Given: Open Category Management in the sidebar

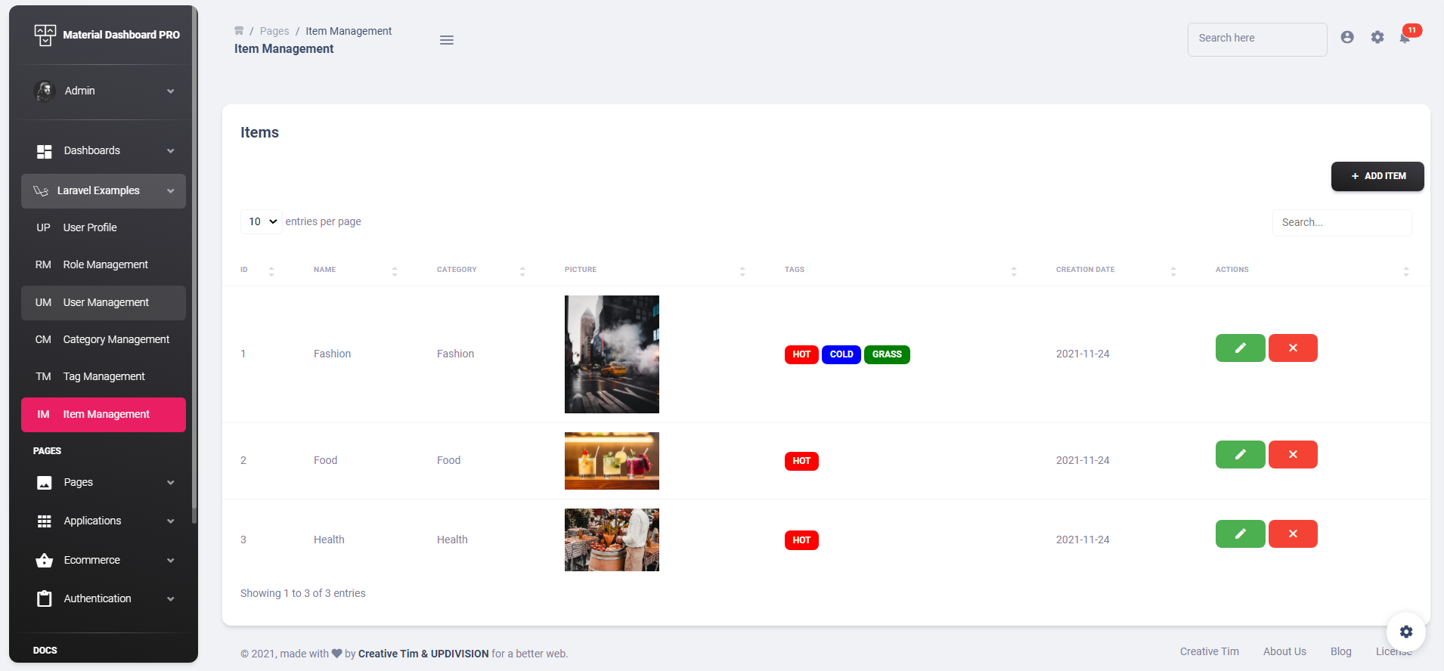Looking at the screenshot, I should coord(116,340).
